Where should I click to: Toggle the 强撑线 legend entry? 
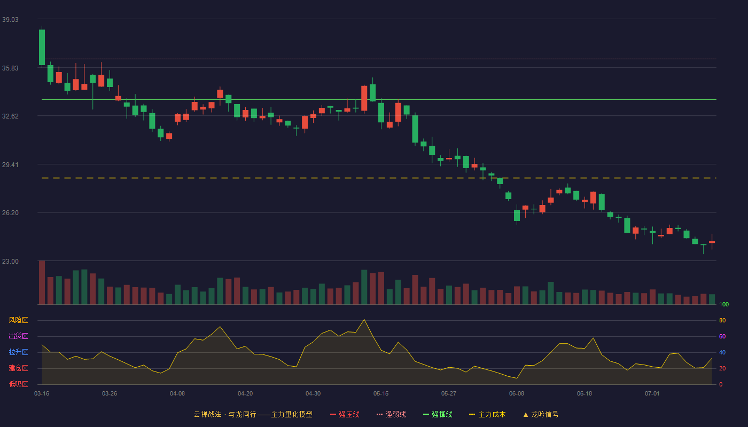pyautogui.click(x=438, y=414)
